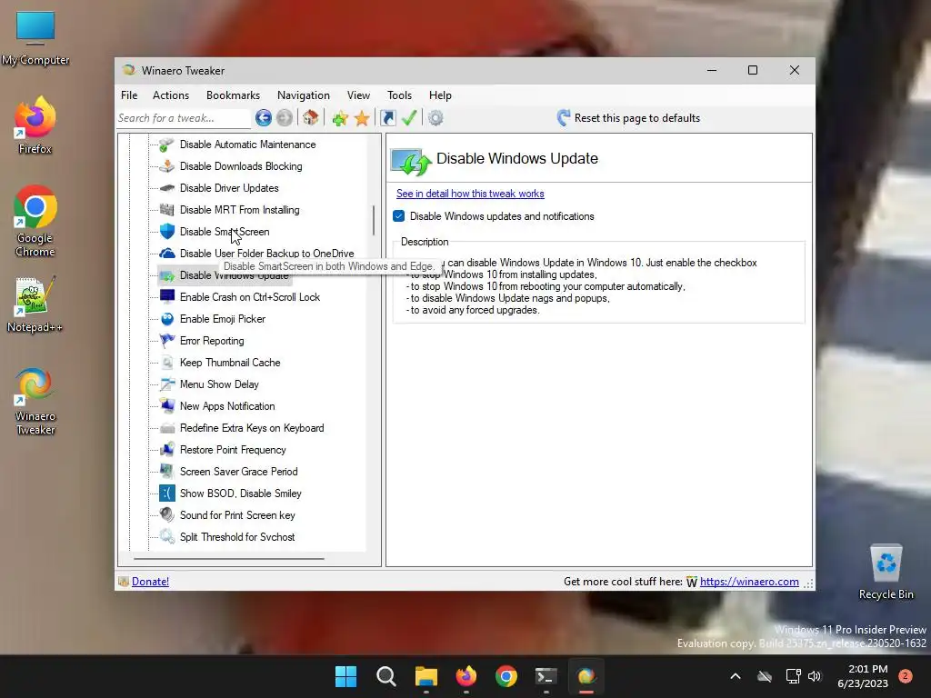Screen dimensions: 931x698
Task: Click the Search for a tweak field
Action: click(183, 118)
